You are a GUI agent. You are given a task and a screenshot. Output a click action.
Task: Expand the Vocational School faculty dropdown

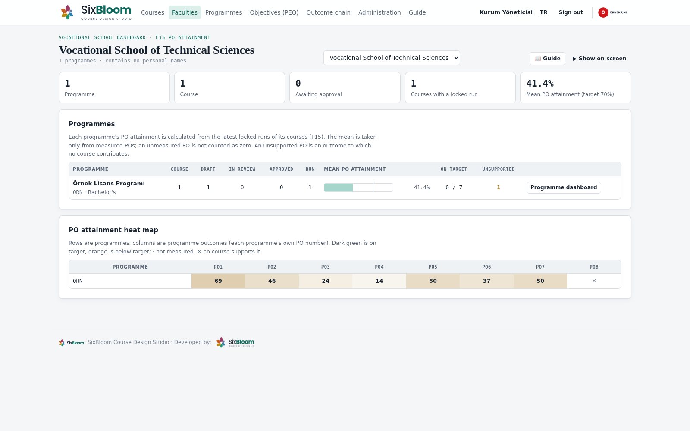click(x=392, y=58)
